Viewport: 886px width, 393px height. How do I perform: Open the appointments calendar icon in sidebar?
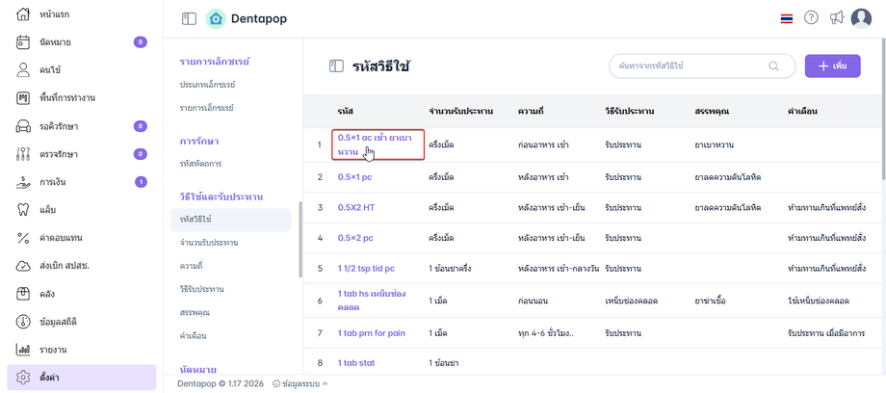click(23, 42)
